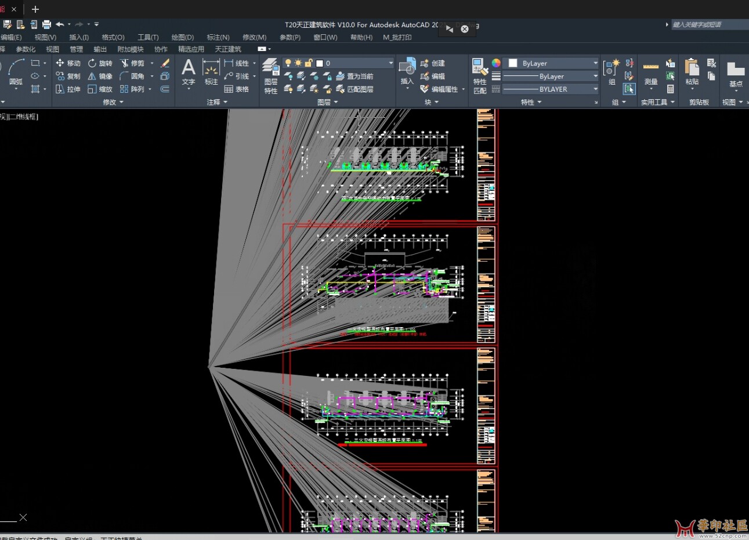Click the Base point (基点) icon
Image resolution: width=749 pixels, height=540 pixels.
(736, 74)
